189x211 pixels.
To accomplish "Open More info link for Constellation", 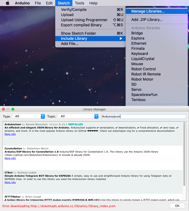I will point(10,158).
